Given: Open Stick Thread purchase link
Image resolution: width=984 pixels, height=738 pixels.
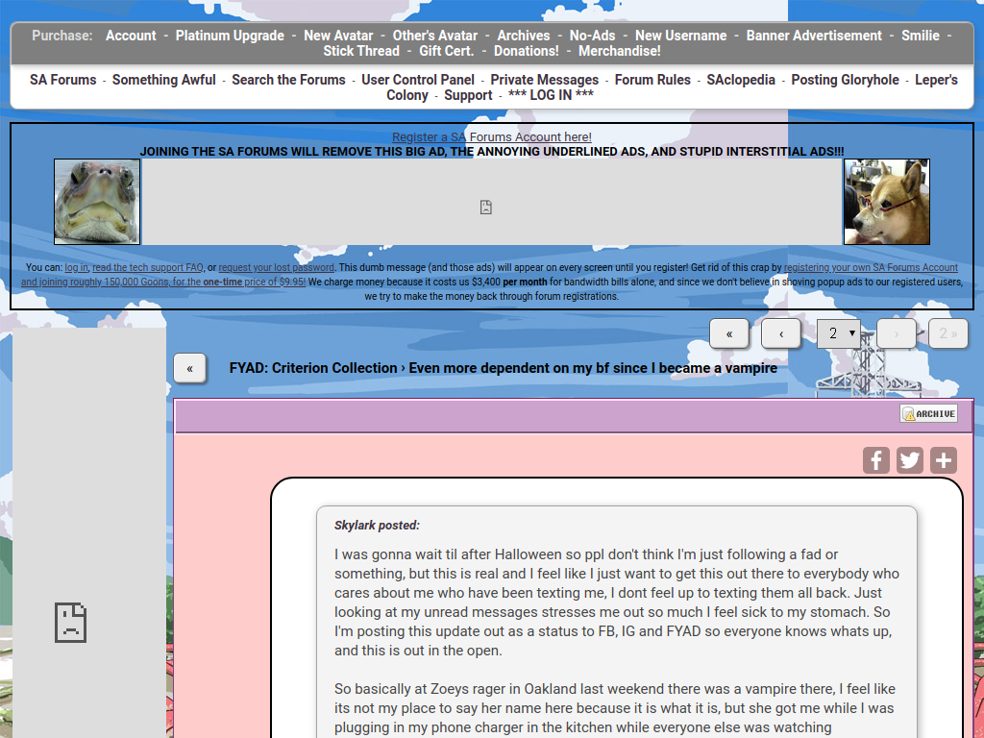Looking at the screenshot, I should pyautogui.click(x=361, y=51).
